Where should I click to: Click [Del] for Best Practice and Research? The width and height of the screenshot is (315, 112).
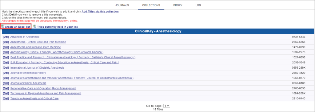6,57
